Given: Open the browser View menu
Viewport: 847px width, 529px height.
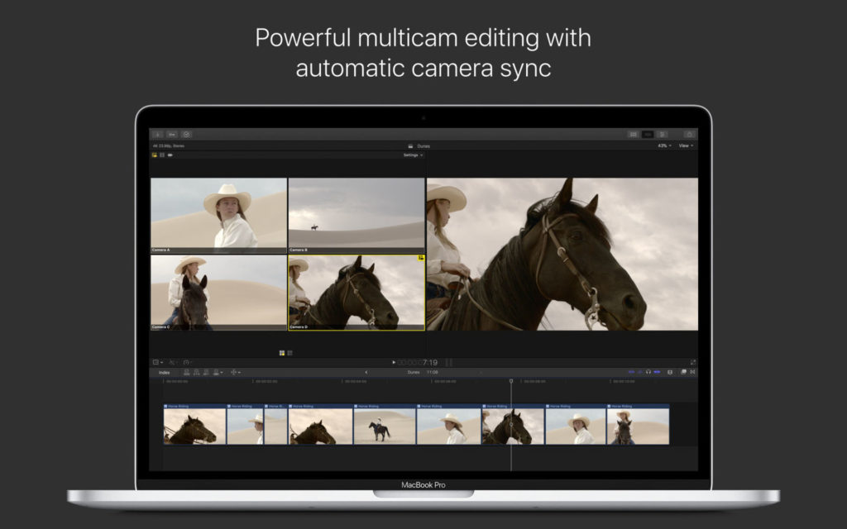Looking at the screenshot, I should (685, 145).
